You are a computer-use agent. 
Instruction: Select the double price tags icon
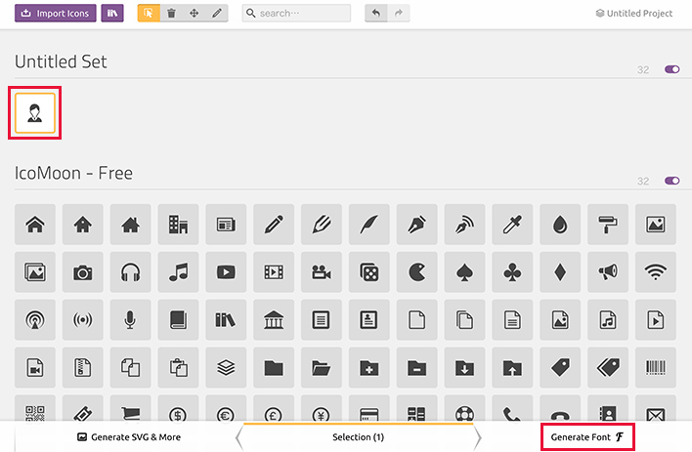(x=608, y=367)
